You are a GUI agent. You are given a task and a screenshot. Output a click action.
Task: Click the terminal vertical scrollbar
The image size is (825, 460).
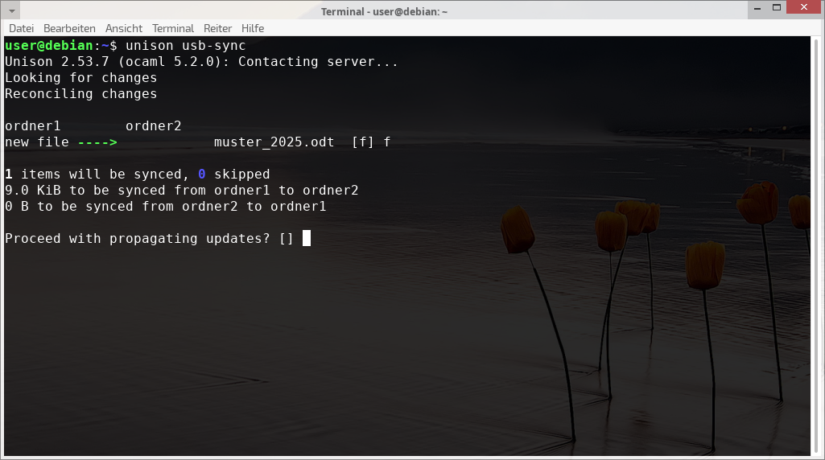[816, 245]
